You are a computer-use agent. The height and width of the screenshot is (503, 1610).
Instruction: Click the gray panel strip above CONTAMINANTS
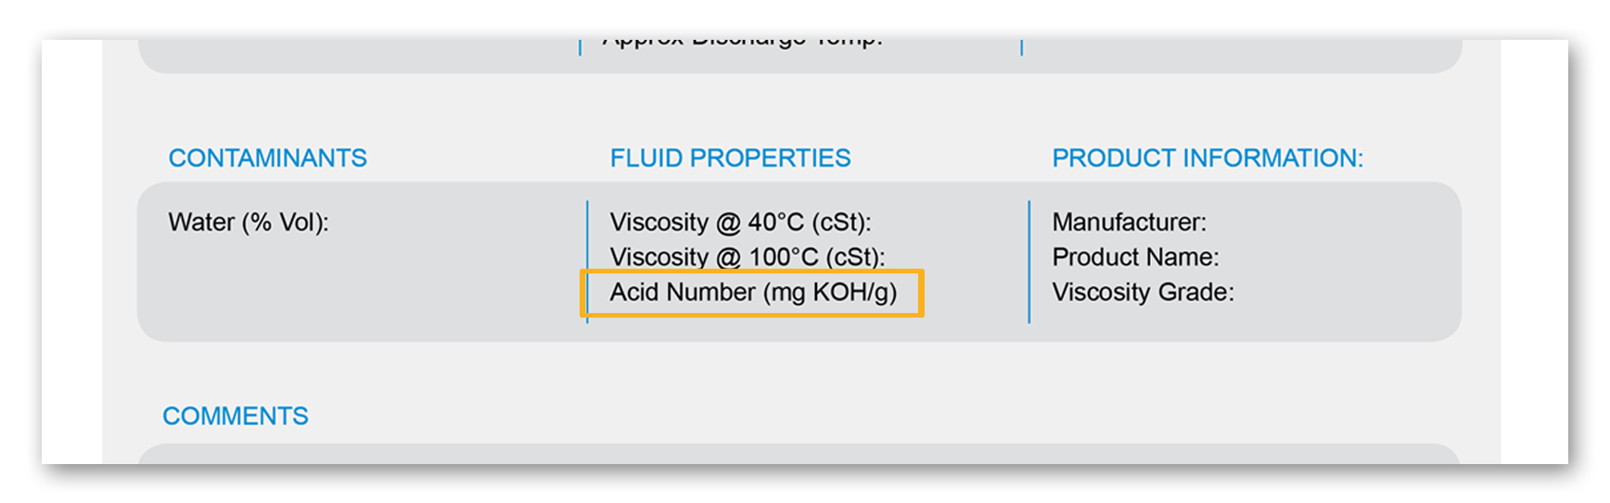(x=799, y=56)
